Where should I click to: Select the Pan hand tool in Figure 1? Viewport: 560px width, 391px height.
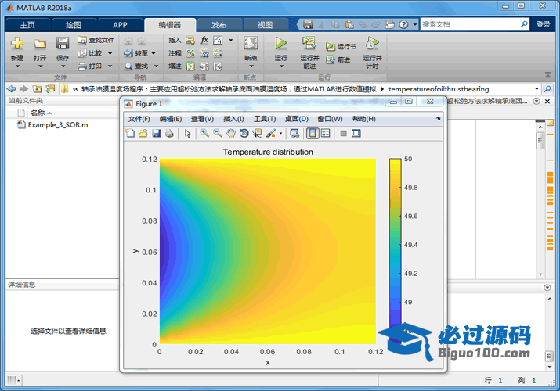click(231, 133)
